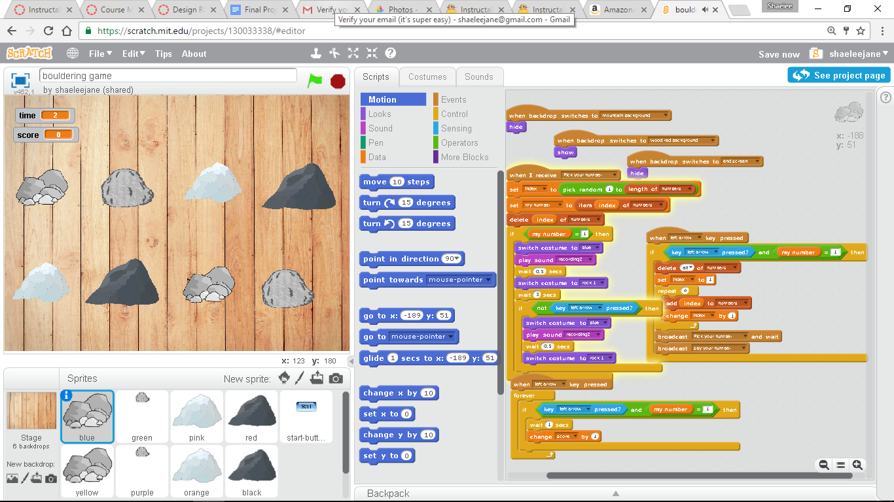Open the File menu

click(x=100, y=54)
